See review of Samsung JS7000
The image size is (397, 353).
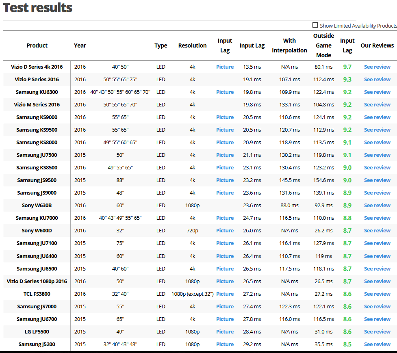pyautogui.click(x=377, y=306)
